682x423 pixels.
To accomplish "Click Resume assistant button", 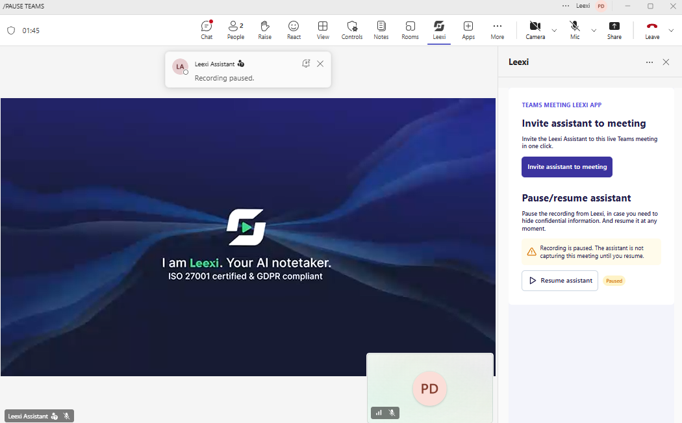I will click(x=560, y=281).
